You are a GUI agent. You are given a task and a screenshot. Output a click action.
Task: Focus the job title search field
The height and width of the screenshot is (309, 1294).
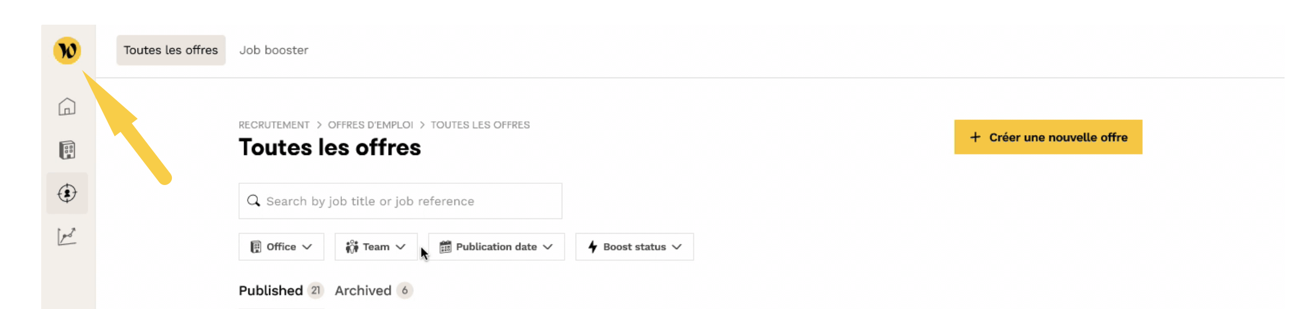click(x=406, y=201)
